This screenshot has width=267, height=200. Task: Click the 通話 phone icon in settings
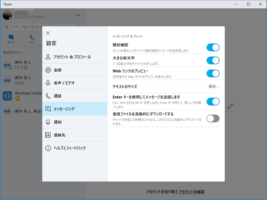point(48,96)
